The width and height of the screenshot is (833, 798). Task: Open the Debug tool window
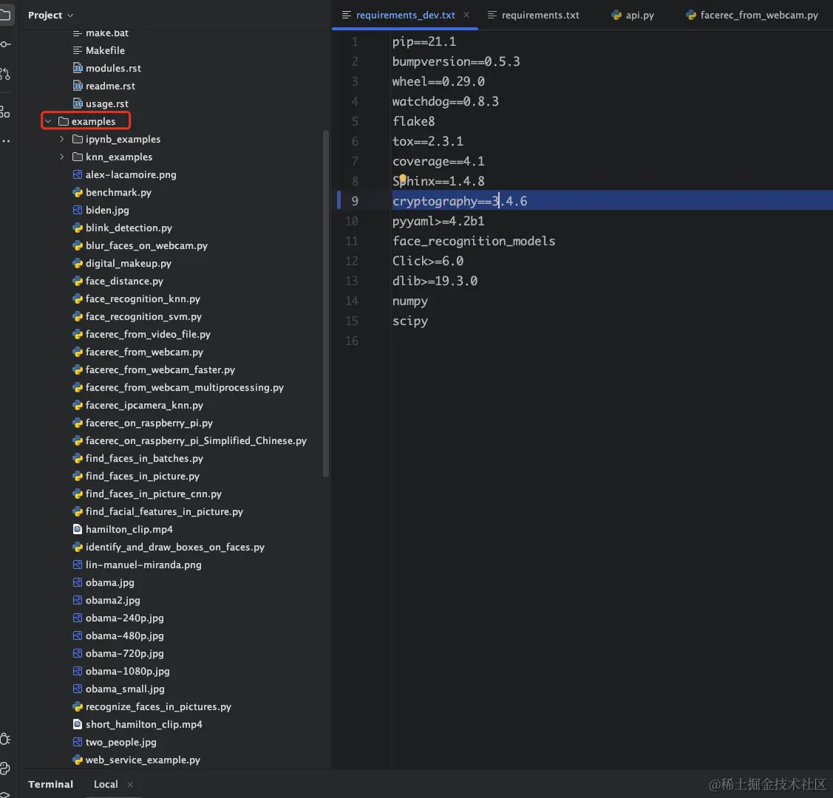click(5, 739)
